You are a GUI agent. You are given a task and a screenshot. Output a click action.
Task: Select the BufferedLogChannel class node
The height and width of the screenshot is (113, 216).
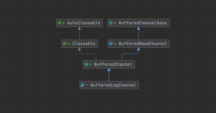(109, 85)
